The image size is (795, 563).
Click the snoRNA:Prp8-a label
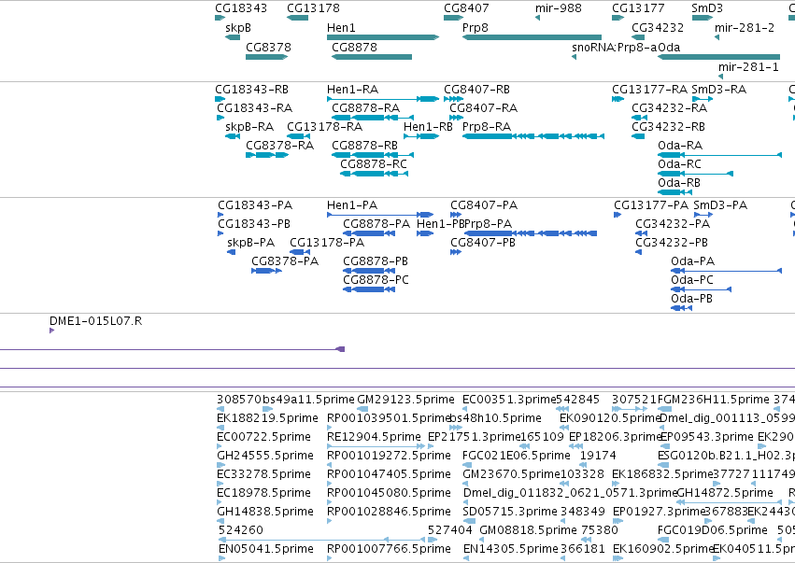[x=615, y=48]
